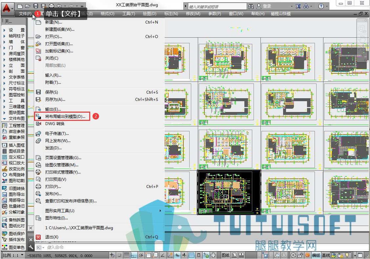This screenshot has height=259, width=370.
Task: Click the command line wrench customize icon
Action: [31, 247]
